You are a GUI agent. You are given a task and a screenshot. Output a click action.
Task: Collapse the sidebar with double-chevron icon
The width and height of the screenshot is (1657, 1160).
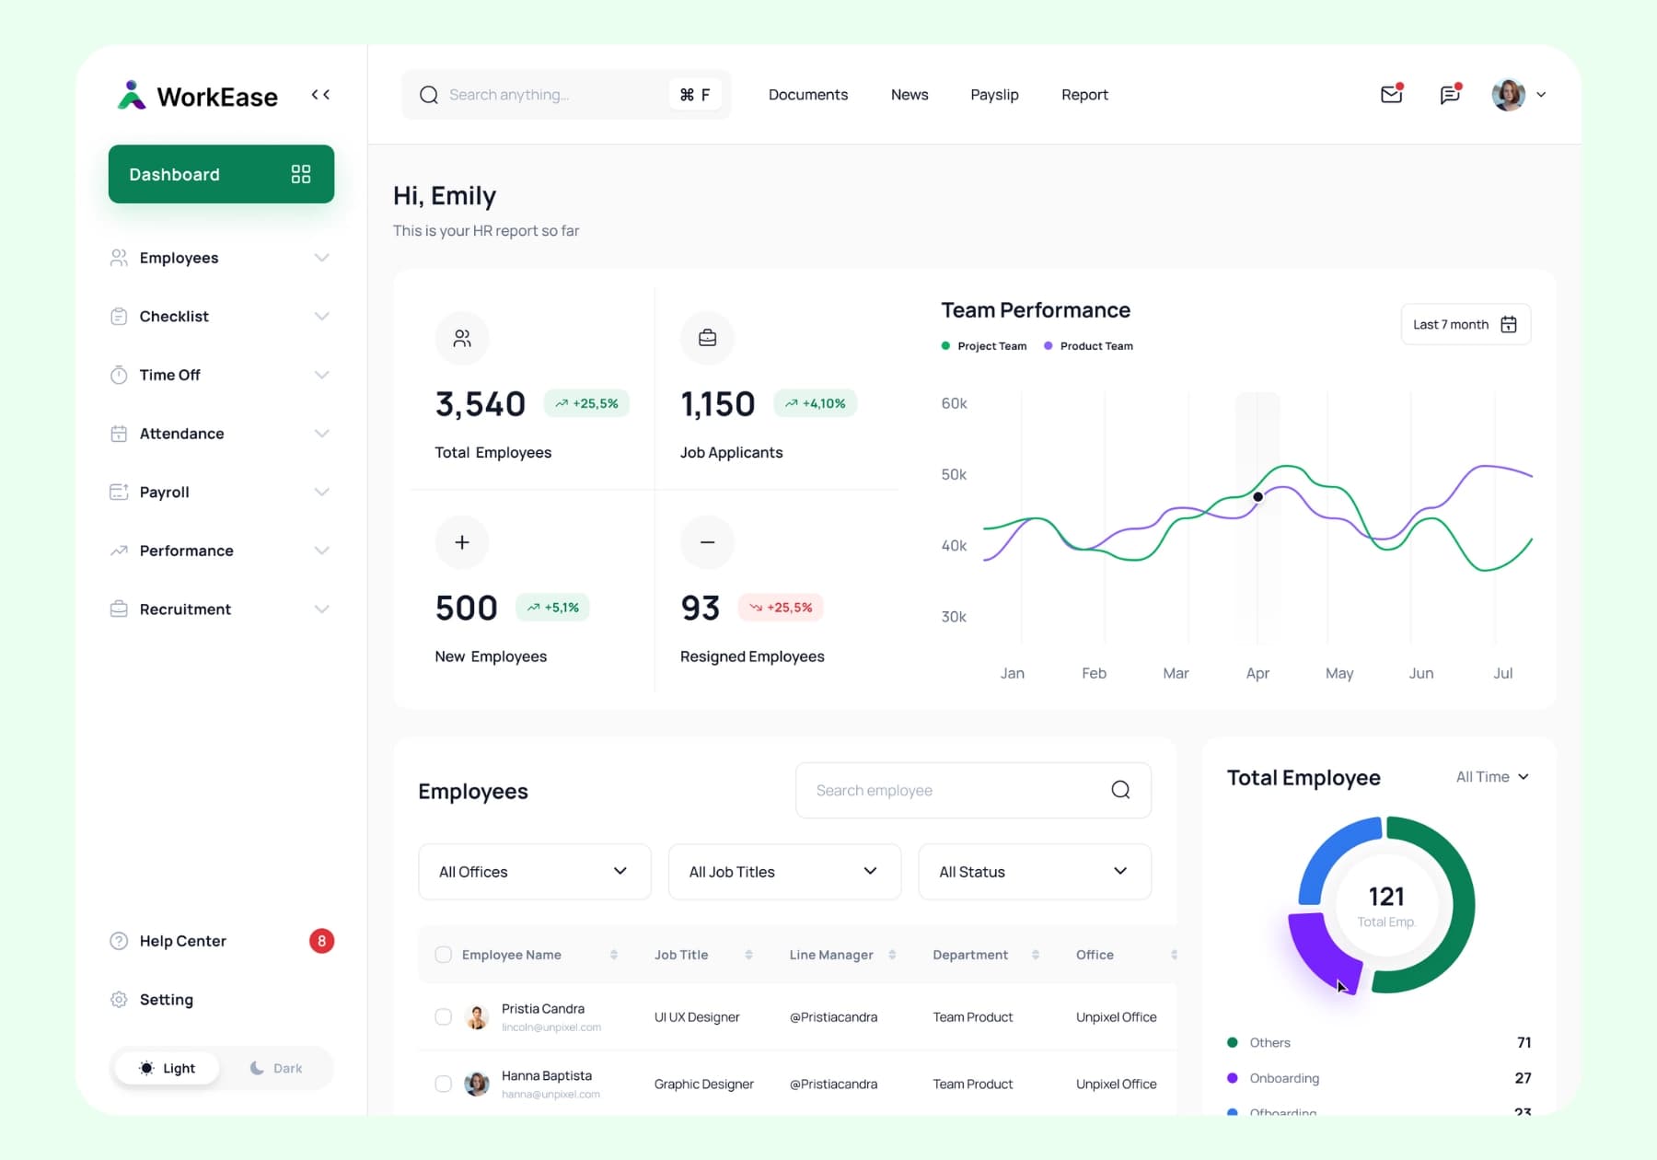click(x=320, y=95)
